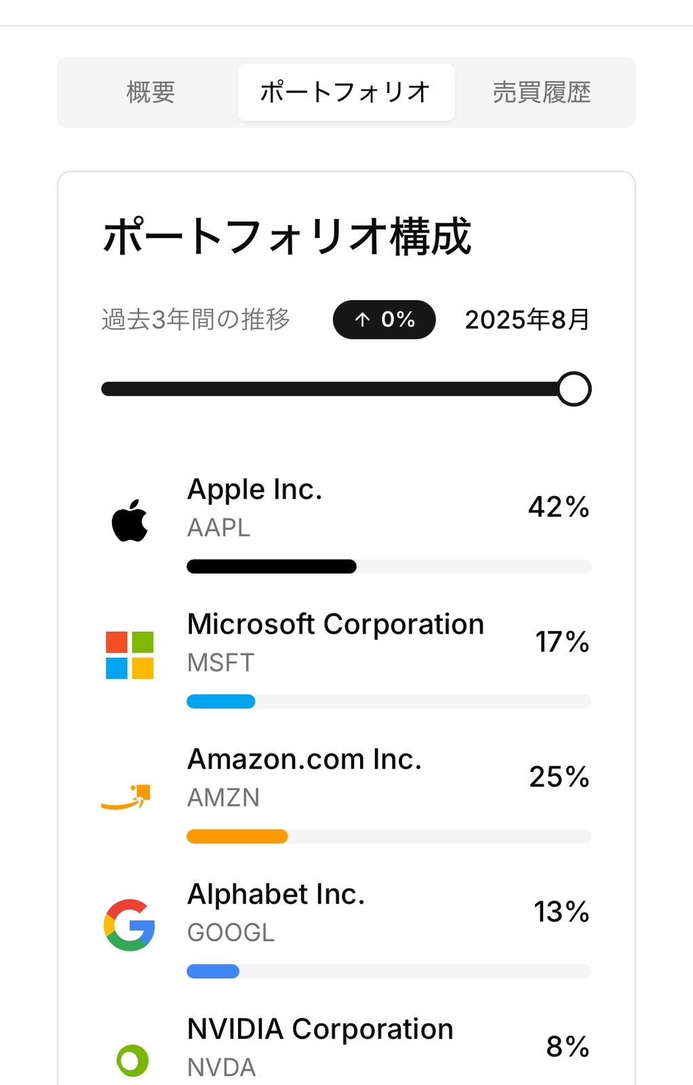Screen dimensions: 693x1085
Task: Click the ポートフォリオ構成 heading
Action: (x=288, y=237)
